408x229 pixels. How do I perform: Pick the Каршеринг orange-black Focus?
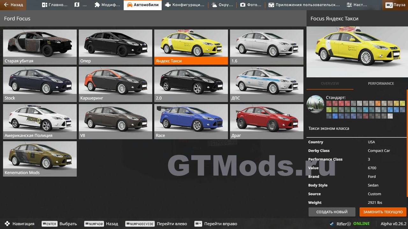pyautogui.click(x=115, y=84)
